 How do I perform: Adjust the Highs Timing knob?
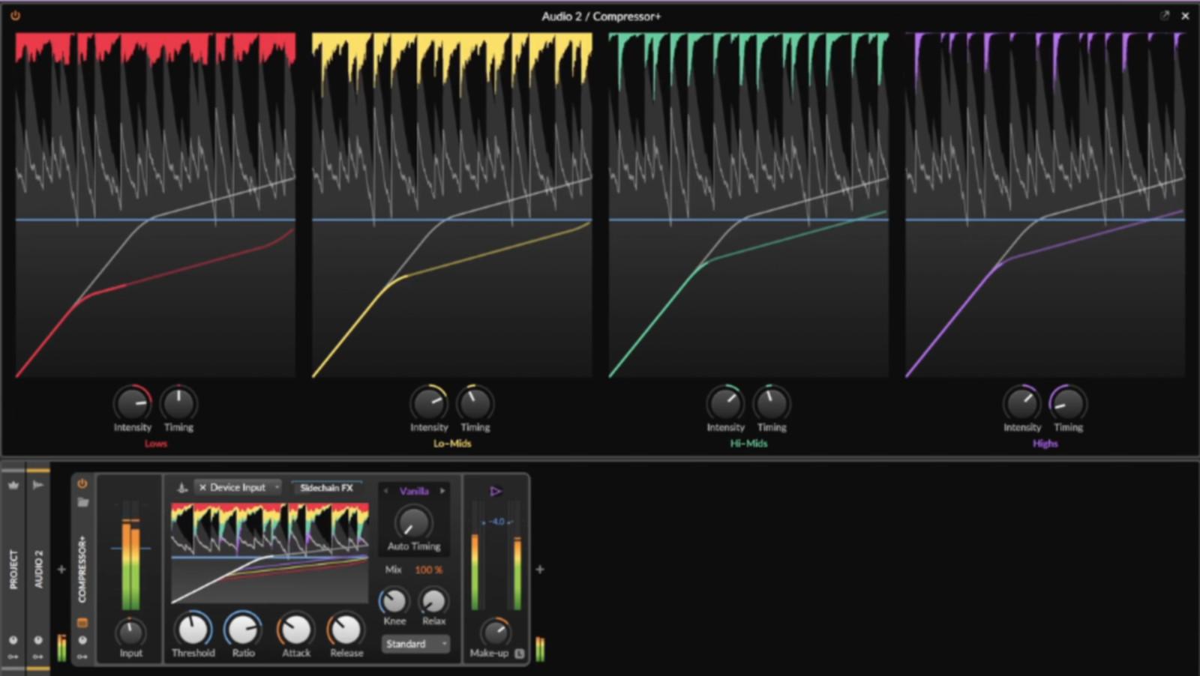click(1068, 403)
